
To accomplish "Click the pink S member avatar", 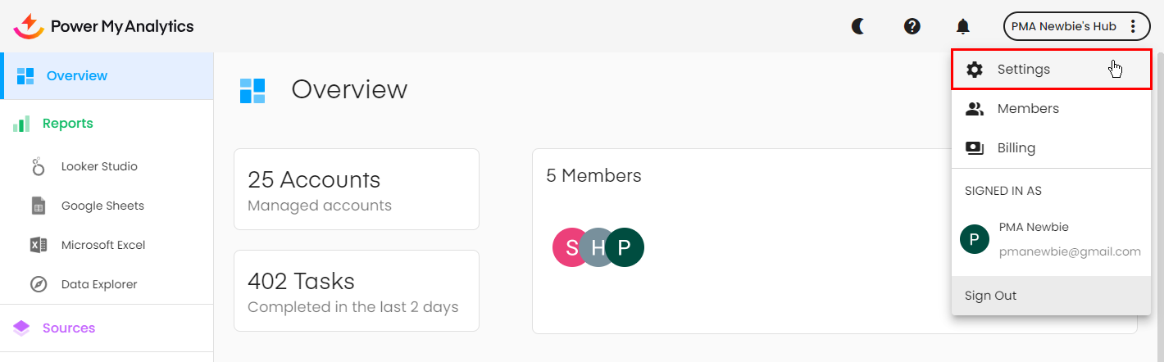I will click(570, 247).
